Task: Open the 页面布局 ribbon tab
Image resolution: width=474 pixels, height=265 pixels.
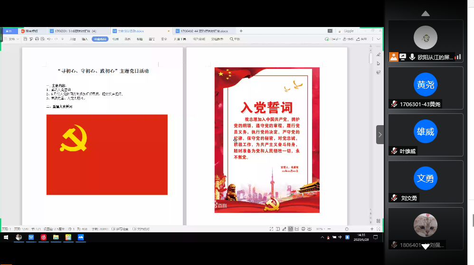Action: coord(100,39)
